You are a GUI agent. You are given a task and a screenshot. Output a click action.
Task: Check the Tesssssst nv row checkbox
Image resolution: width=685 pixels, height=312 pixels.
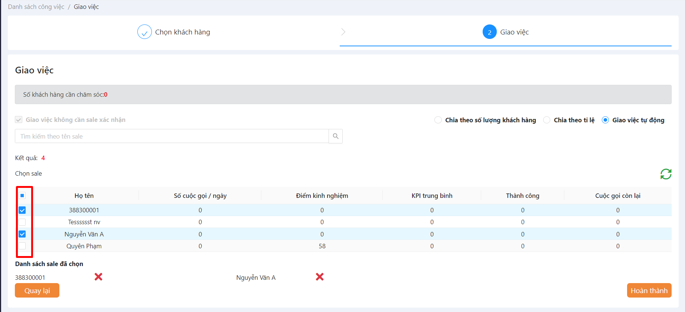[x=22, y=222]
